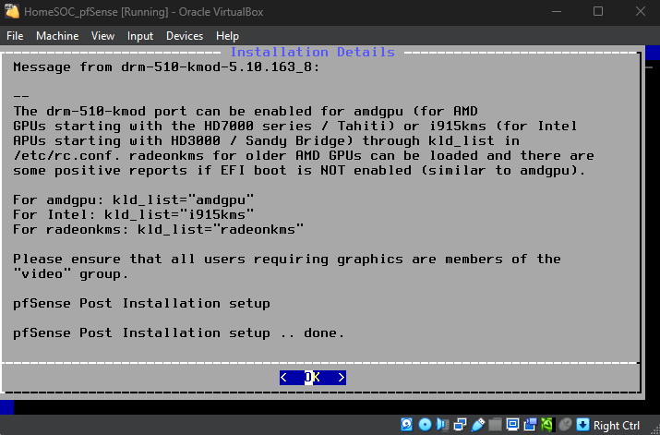This screenshot has width=660, height=435.
Task: Open the File menu
Action: point(16,36)
